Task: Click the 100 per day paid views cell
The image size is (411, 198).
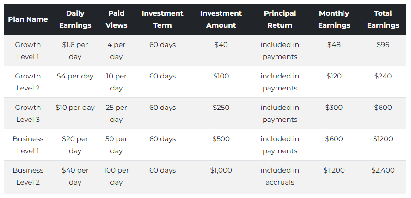Action: [116, 176]
